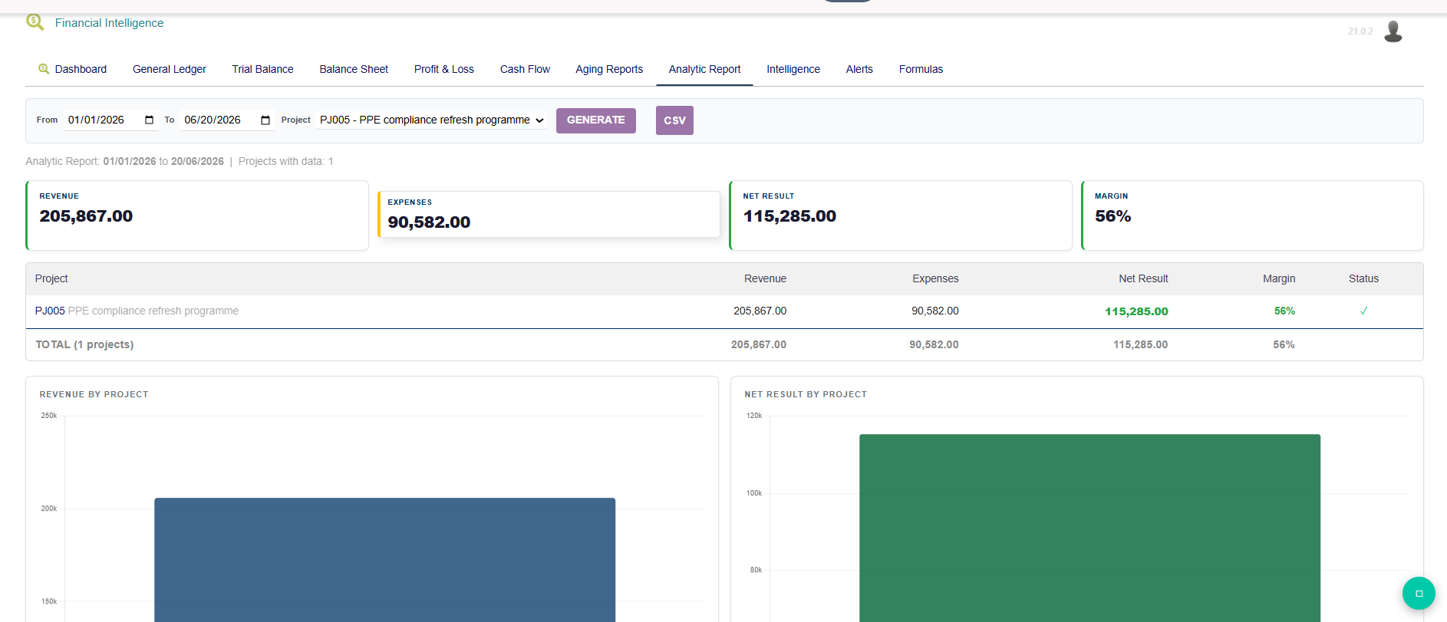Click the green net result bar

point(1089,528)
